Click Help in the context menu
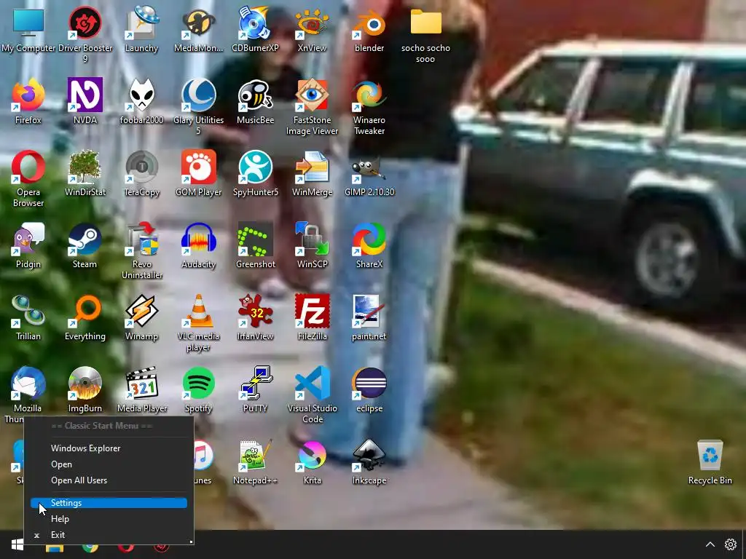This screenshot has height=559, width=746. [109, 519]
